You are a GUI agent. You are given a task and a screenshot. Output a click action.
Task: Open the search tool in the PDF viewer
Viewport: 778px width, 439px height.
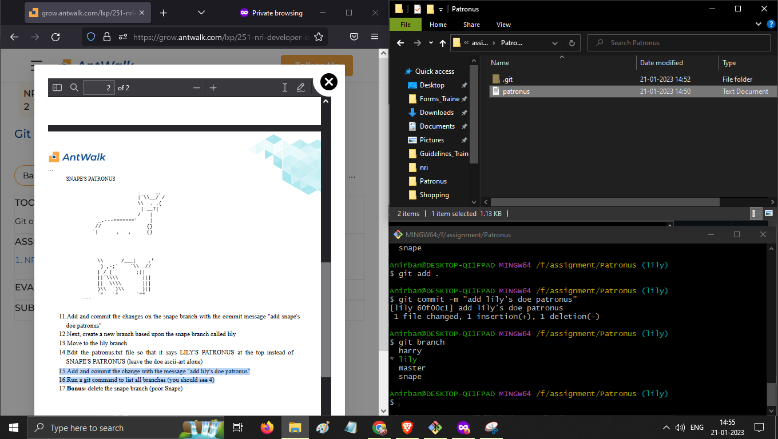click(x=74, y=87)
